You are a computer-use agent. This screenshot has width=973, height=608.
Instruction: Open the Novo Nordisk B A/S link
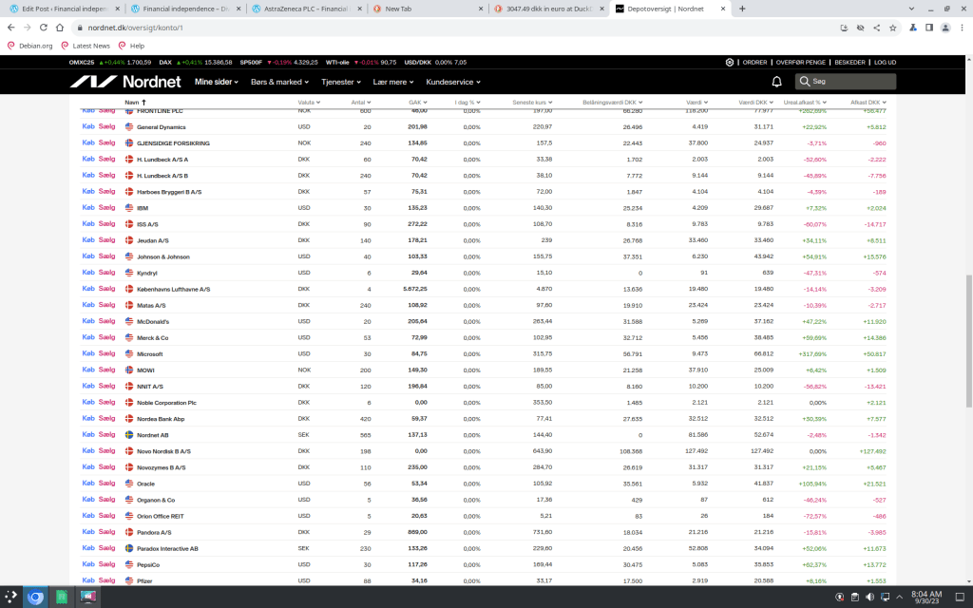pos(163,451)
